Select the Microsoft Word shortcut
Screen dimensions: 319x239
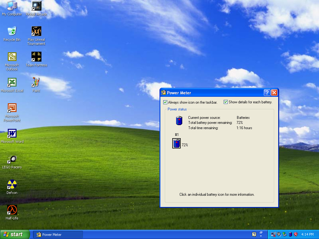point(12,136)
